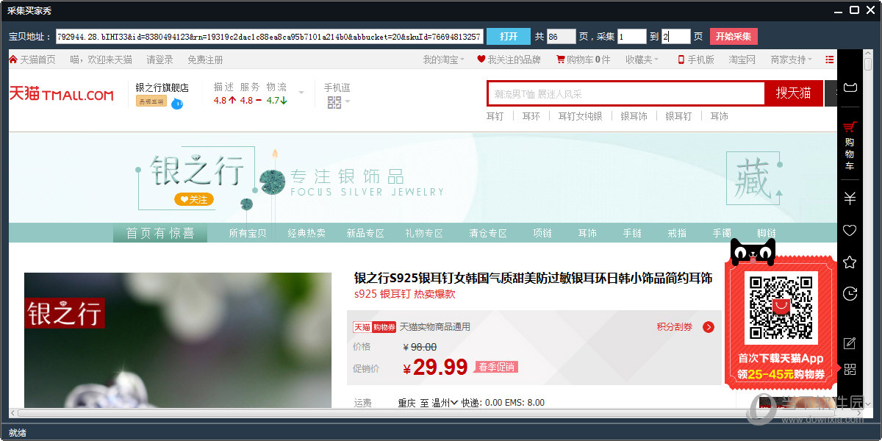Image resolution: width=882 pixels, height=441 pixels.
Task: Open the 温州 delivery city dropdown
Action: [445, 403]
